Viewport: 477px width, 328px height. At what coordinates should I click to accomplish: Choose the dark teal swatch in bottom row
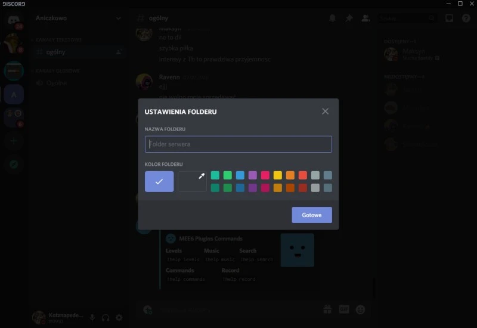[x=215, y=188]
